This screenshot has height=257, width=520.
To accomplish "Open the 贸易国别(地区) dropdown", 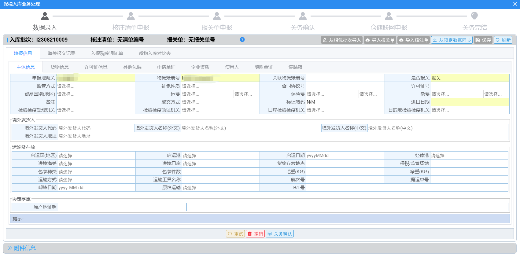I will [95, 94].
